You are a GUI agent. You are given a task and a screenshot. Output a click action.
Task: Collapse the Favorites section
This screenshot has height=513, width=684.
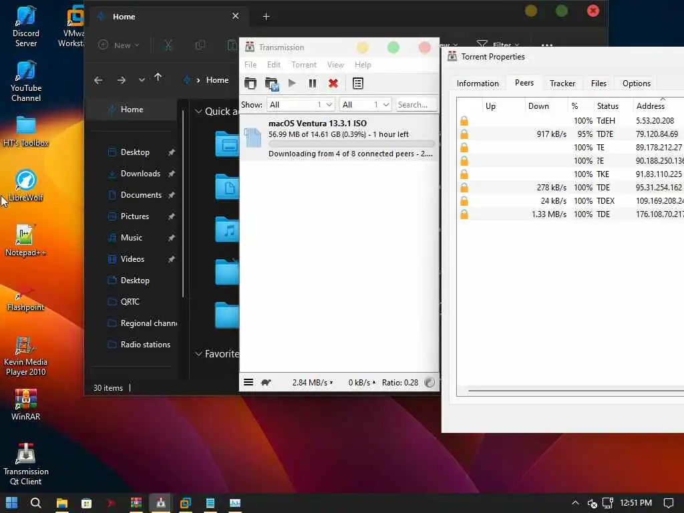pyautogui.click(x=198, y=354)
